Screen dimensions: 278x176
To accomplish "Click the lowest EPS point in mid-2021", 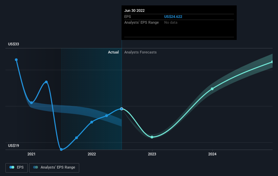I will (x=61, y=149).
